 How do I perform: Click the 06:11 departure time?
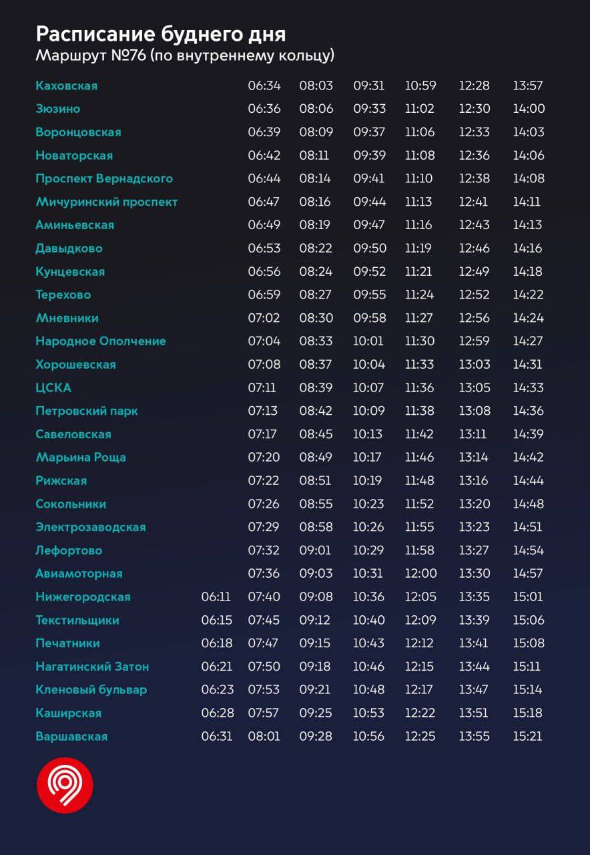[216, 597]
